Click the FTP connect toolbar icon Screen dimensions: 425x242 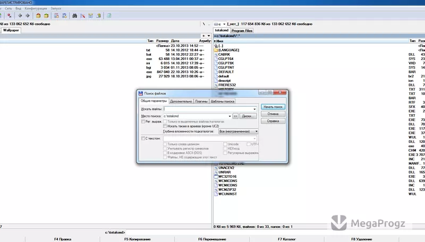click(56, 16)
